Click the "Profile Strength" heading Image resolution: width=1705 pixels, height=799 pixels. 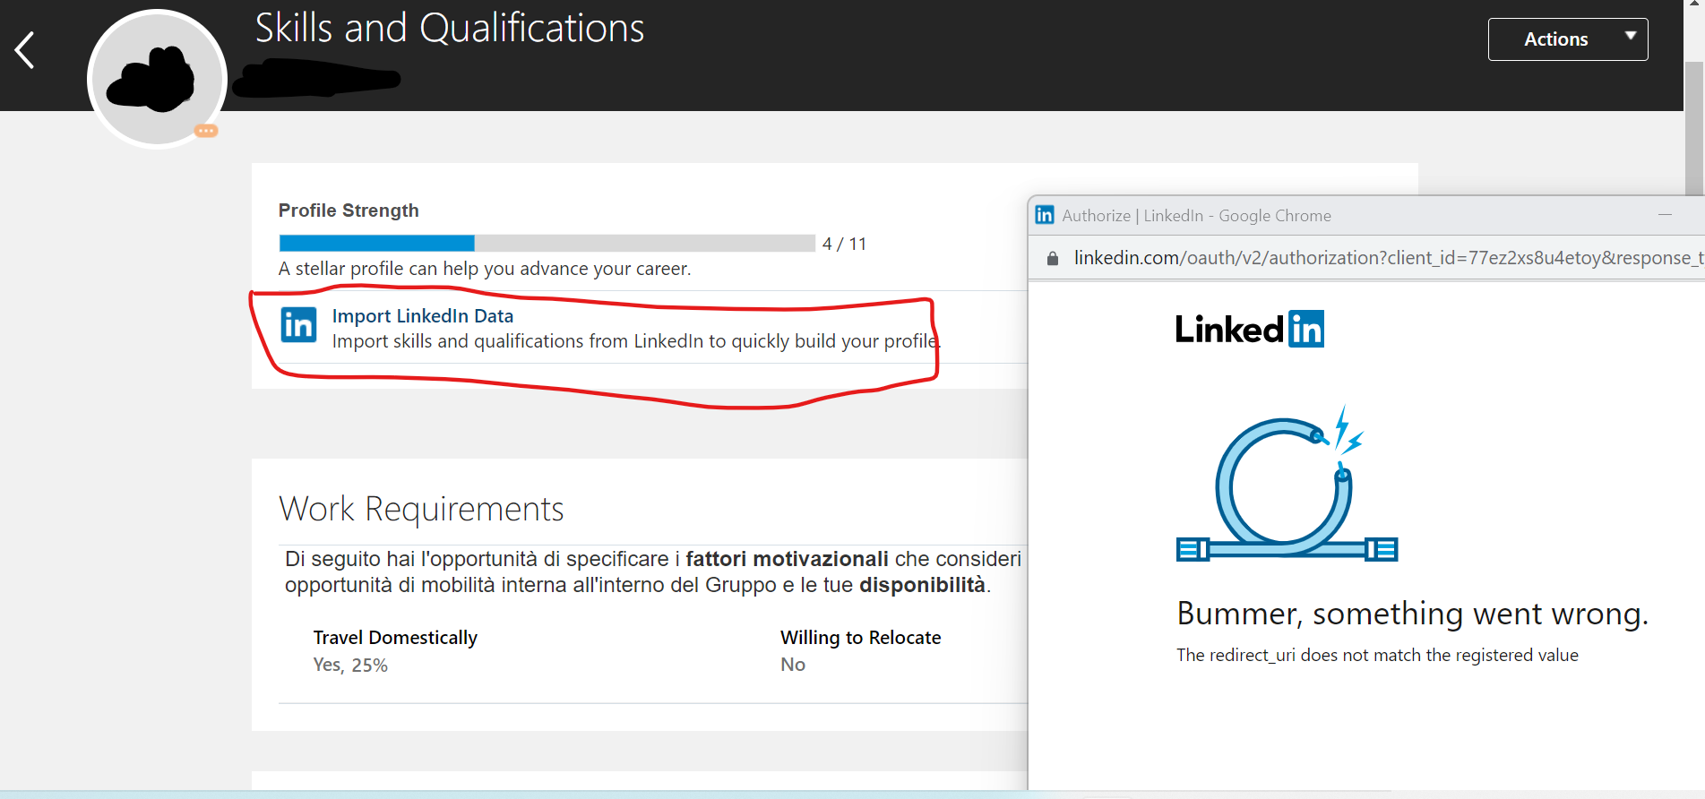pyautogui.click(x=349, y=210)
